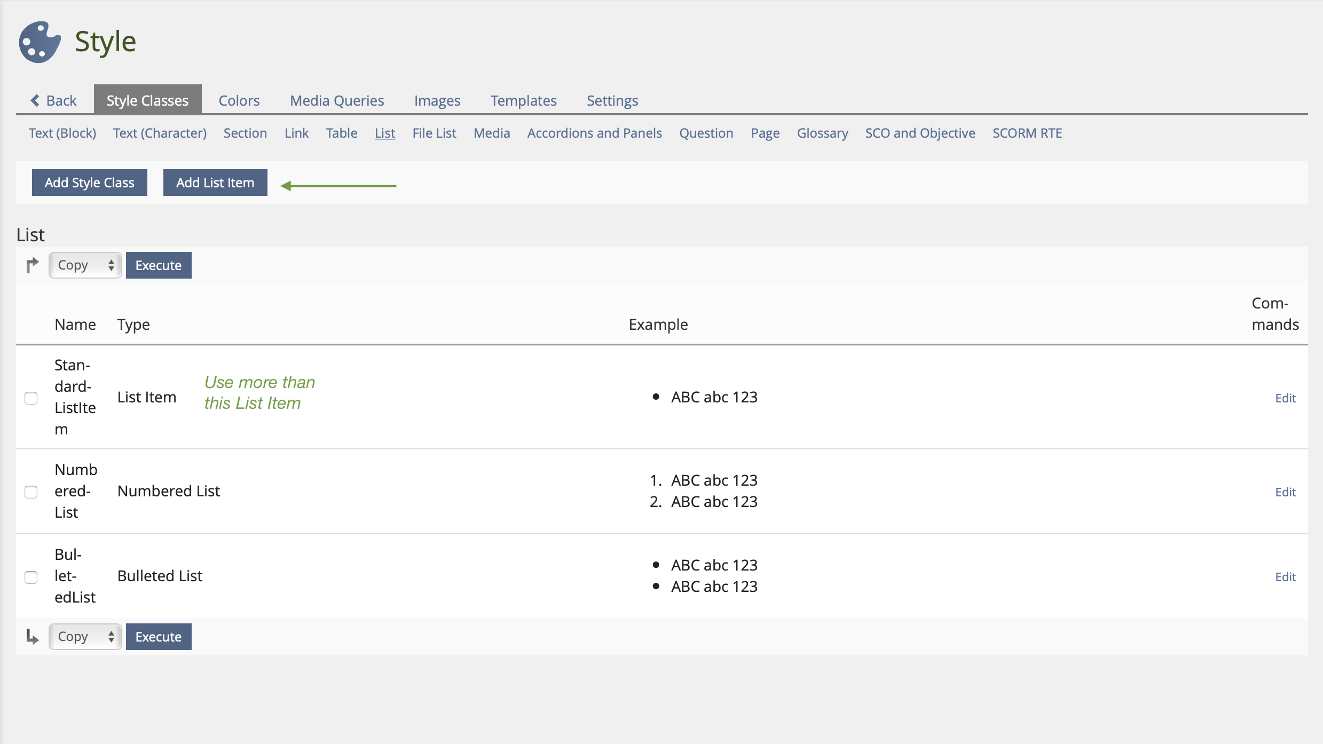
Task: Click the bottom select-all arrow icon
Action: point(32,636)
